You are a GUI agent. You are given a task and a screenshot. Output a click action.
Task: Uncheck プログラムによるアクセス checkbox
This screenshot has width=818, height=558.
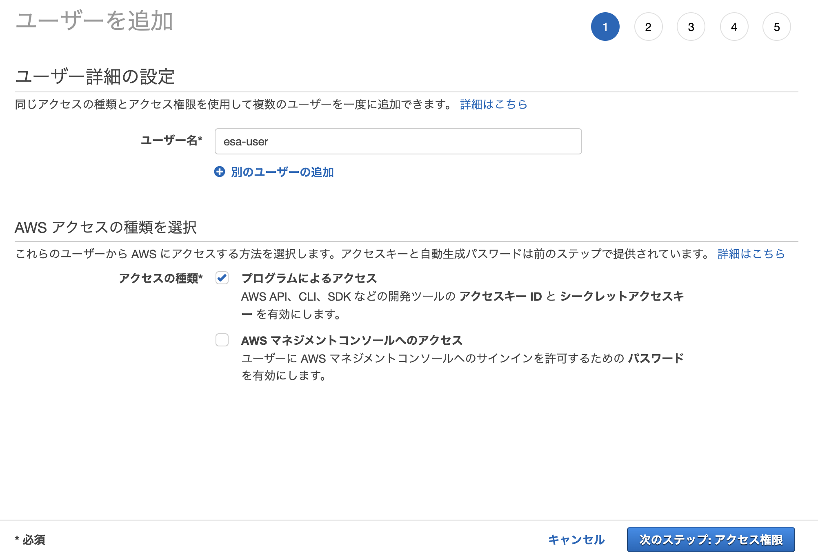point(222,278)
